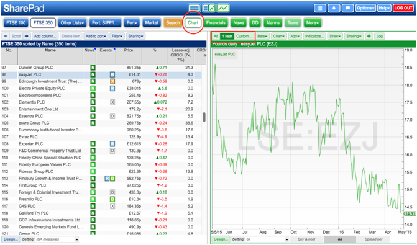This screenshot has width=417, height=245.
Task: Open orange X event for Edinburgh Investment Trust
Action: click(112, 81)
